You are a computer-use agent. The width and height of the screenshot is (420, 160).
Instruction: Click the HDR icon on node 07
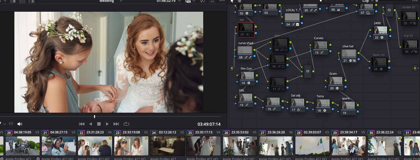click(368, 13)
